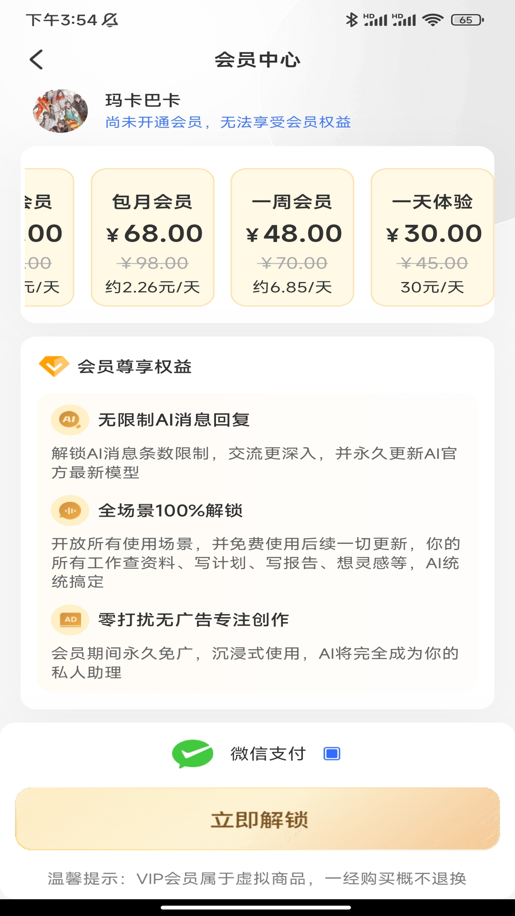This screenshot has width=515, height=916.
Task: Tap the user profile avatar
Action: click(x=61, y=111)
